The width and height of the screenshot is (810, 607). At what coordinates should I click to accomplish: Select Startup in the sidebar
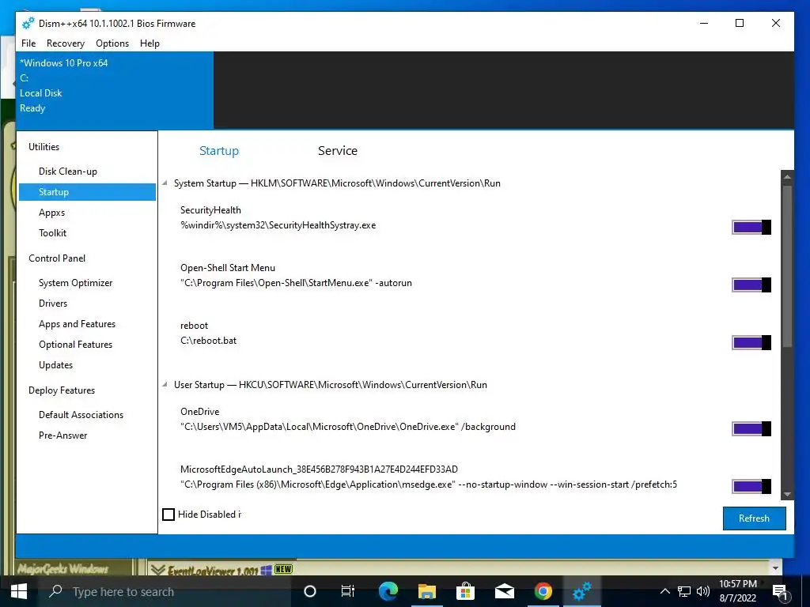(x=87, y=192)
